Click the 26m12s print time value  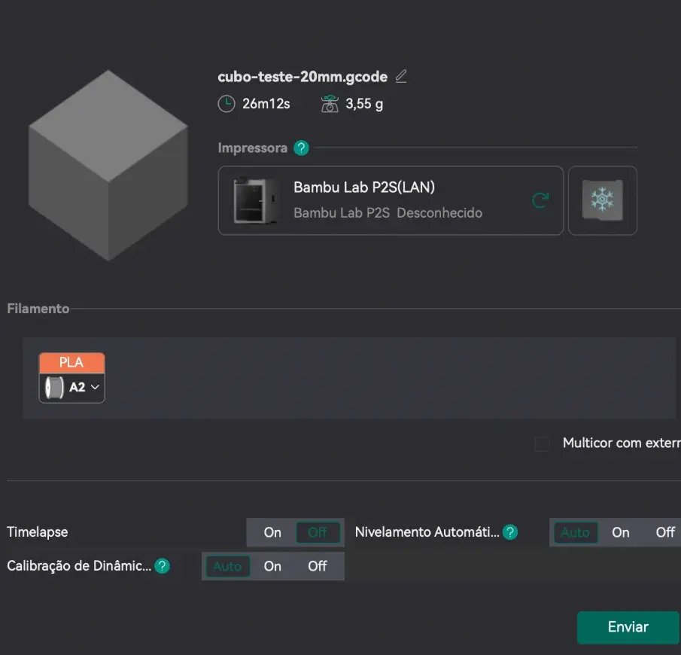266,104
